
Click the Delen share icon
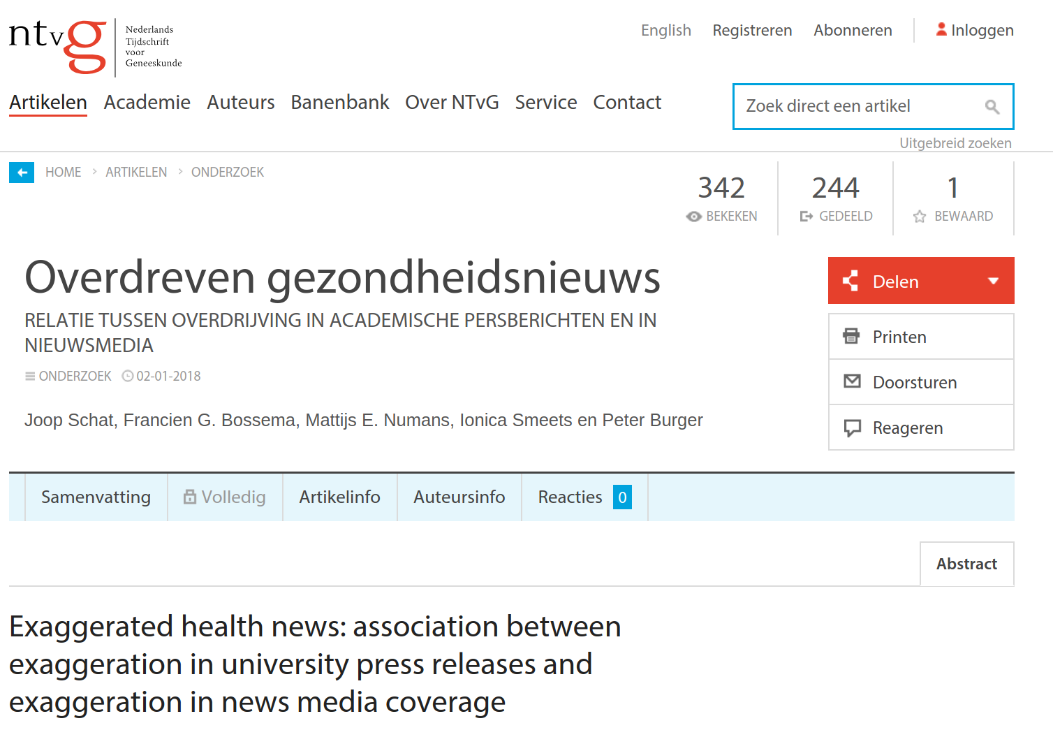[x=850, y=281]
